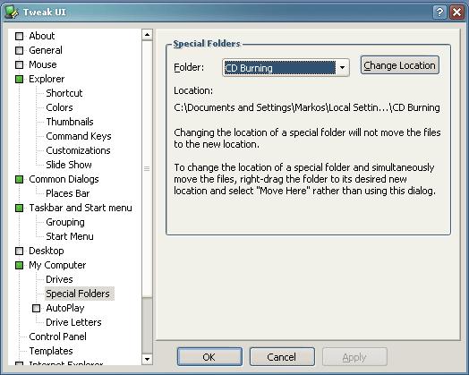Collapse the Common Dialogs node
Viewport: 469px width, 375px height.
[x=19, y=179]
